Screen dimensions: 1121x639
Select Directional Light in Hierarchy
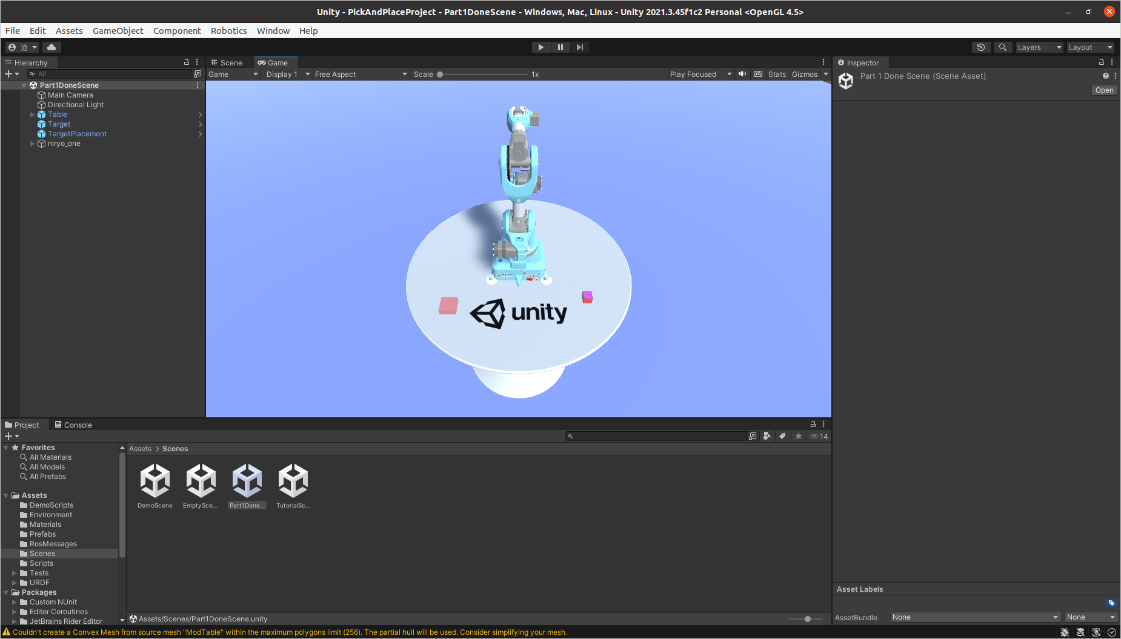pos(76,105)
